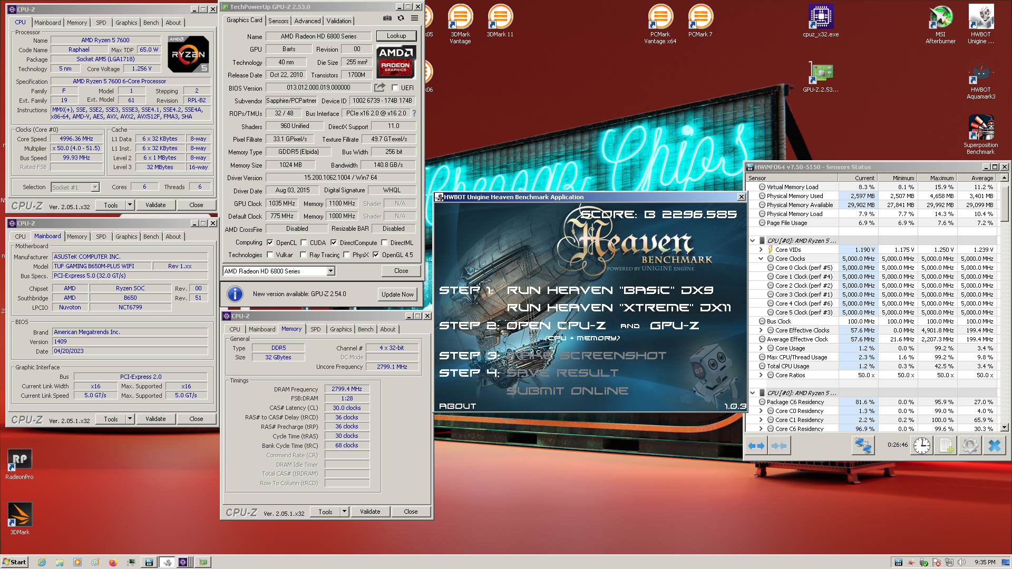
Task: Switch to the Sensors tab in GPU-Z
Action: [278, 21]
